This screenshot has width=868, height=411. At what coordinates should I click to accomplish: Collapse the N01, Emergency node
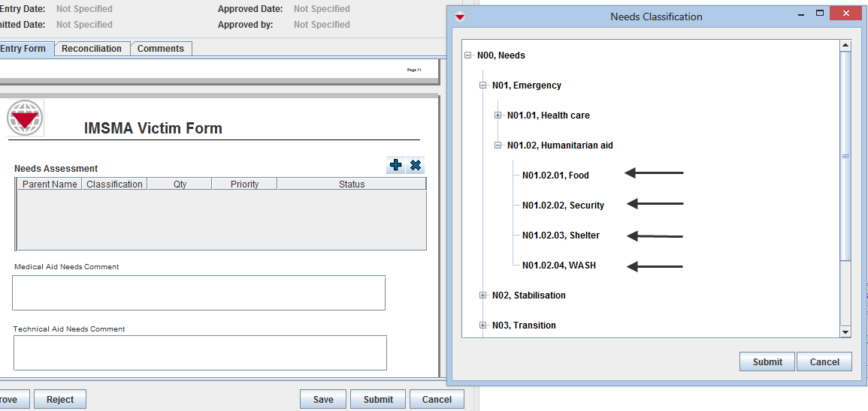point(483,85)
